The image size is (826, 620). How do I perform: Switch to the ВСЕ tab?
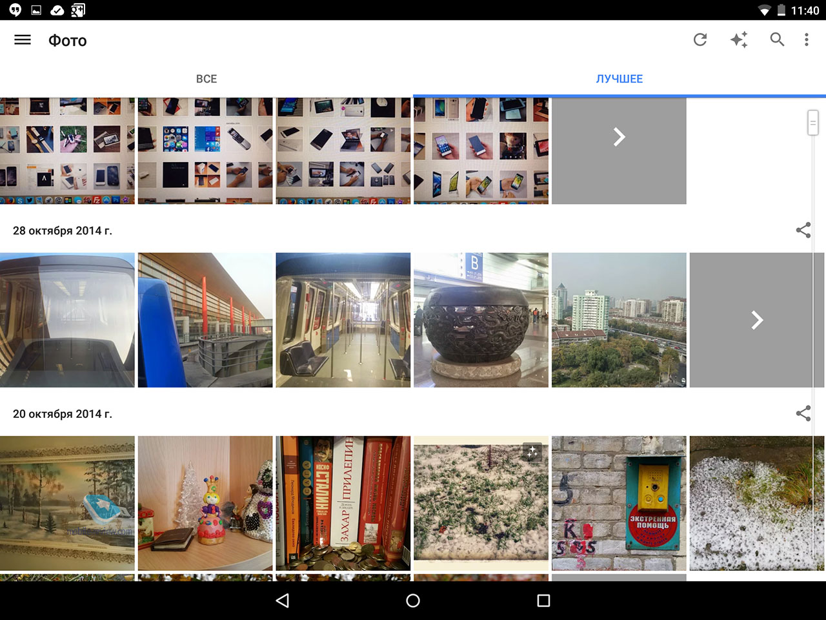click(206, 79)
